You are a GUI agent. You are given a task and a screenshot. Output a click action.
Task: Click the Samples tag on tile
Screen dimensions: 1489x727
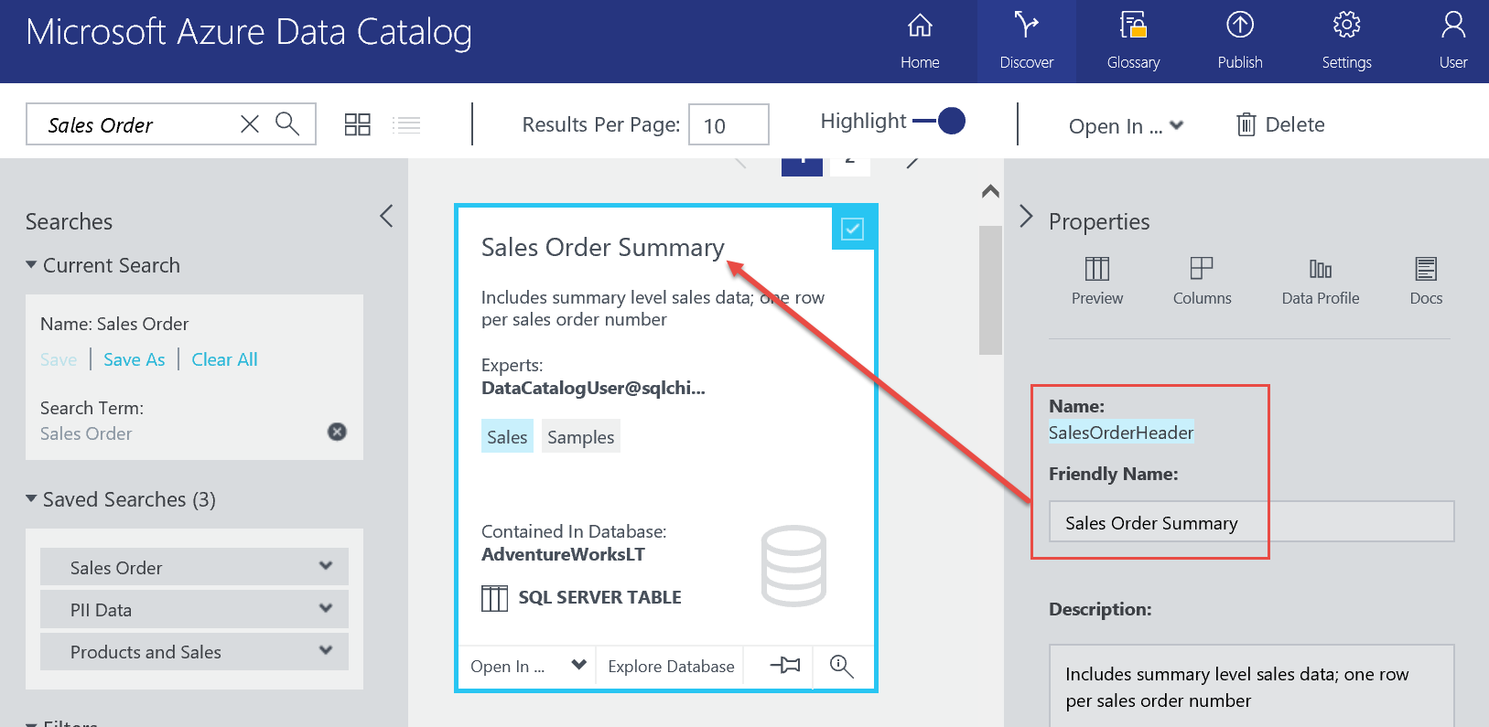coord(581,437)
